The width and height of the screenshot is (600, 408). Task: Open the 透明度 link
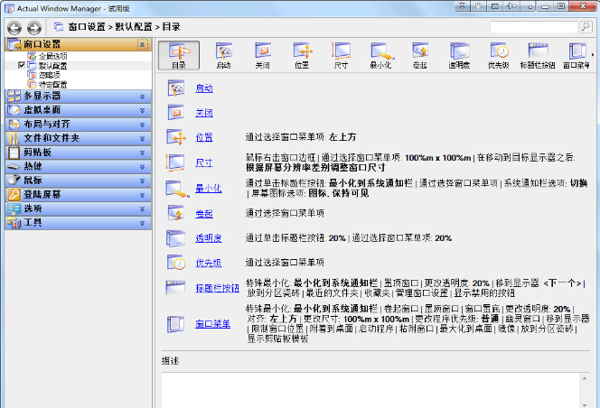pyautogui.click(x=208, y=238)
